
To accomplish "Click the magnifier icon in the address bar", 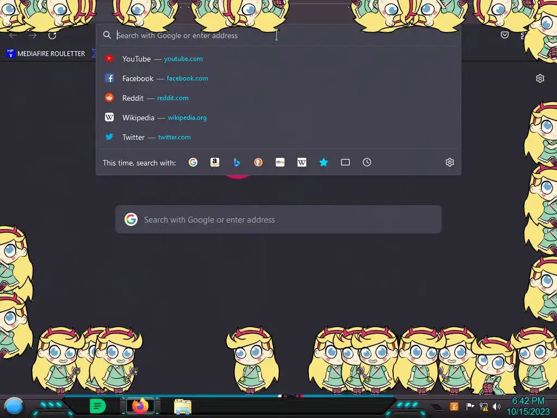I will click(107, 35).
